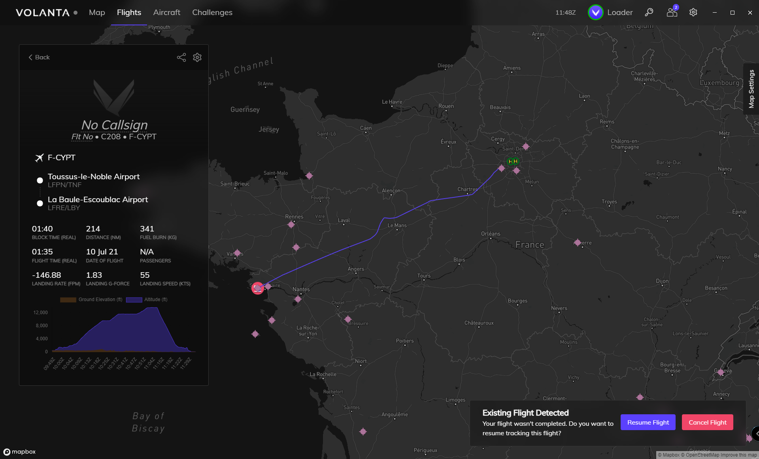The height and width of the screenshot is (459, 759).
Task: Toggle Ground Elevation legend in chart
Action: [x=91, y=300]
